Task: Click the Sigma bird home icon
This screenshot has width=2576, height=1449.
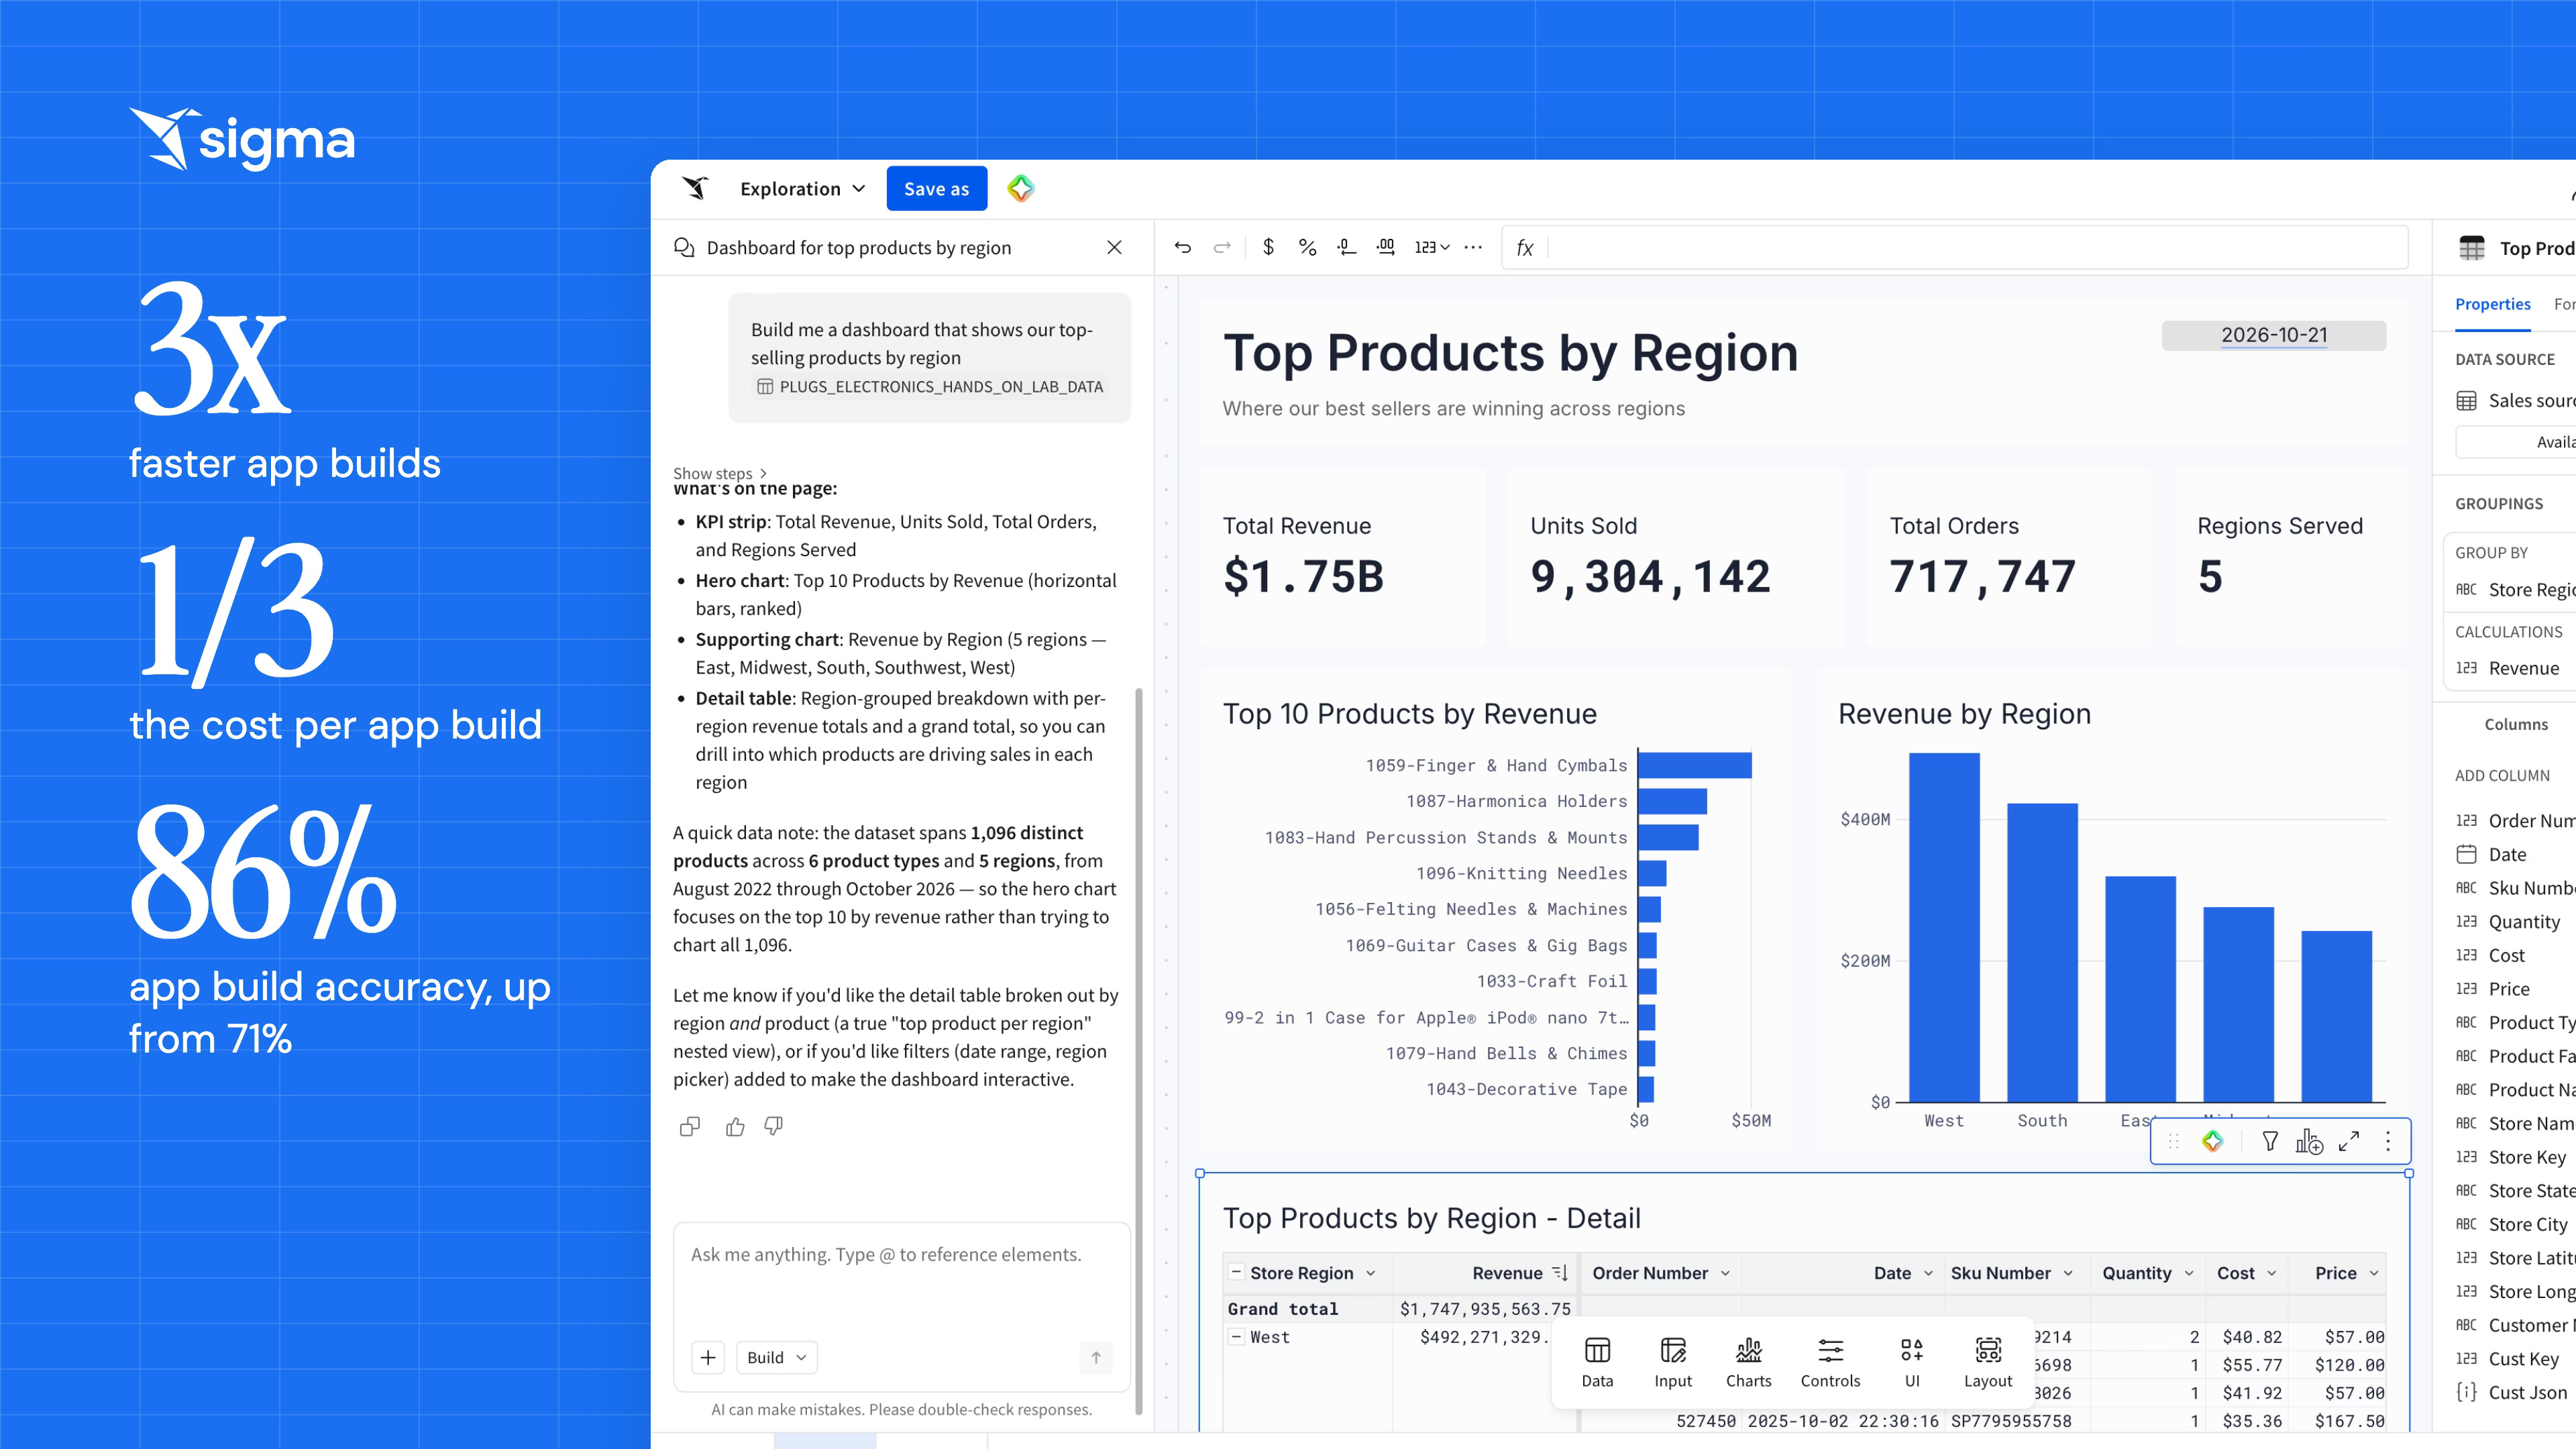Action: pyautogui.click(x=695, y=188)
